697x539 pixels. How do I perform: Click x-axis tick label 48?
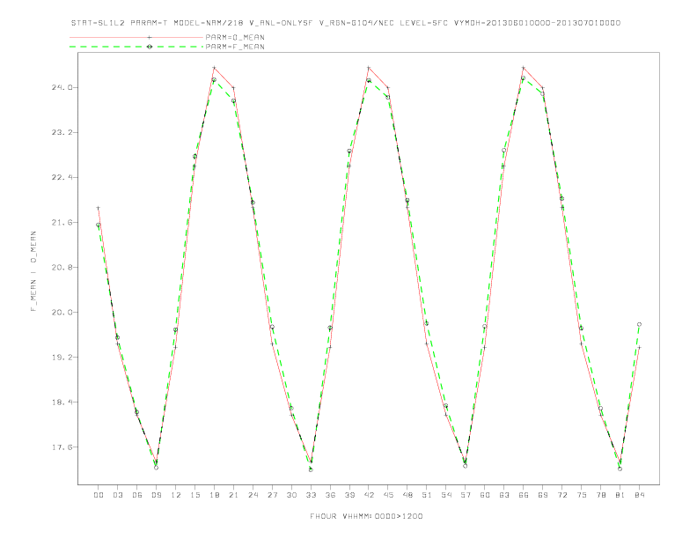click(407, 495)
